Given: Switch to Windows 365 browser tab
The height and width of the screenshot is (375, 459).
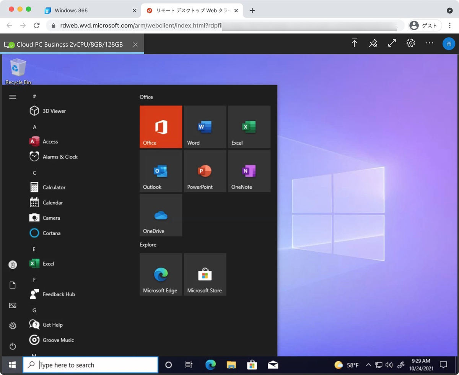Looking at the screenshot, I should point(90,11).
